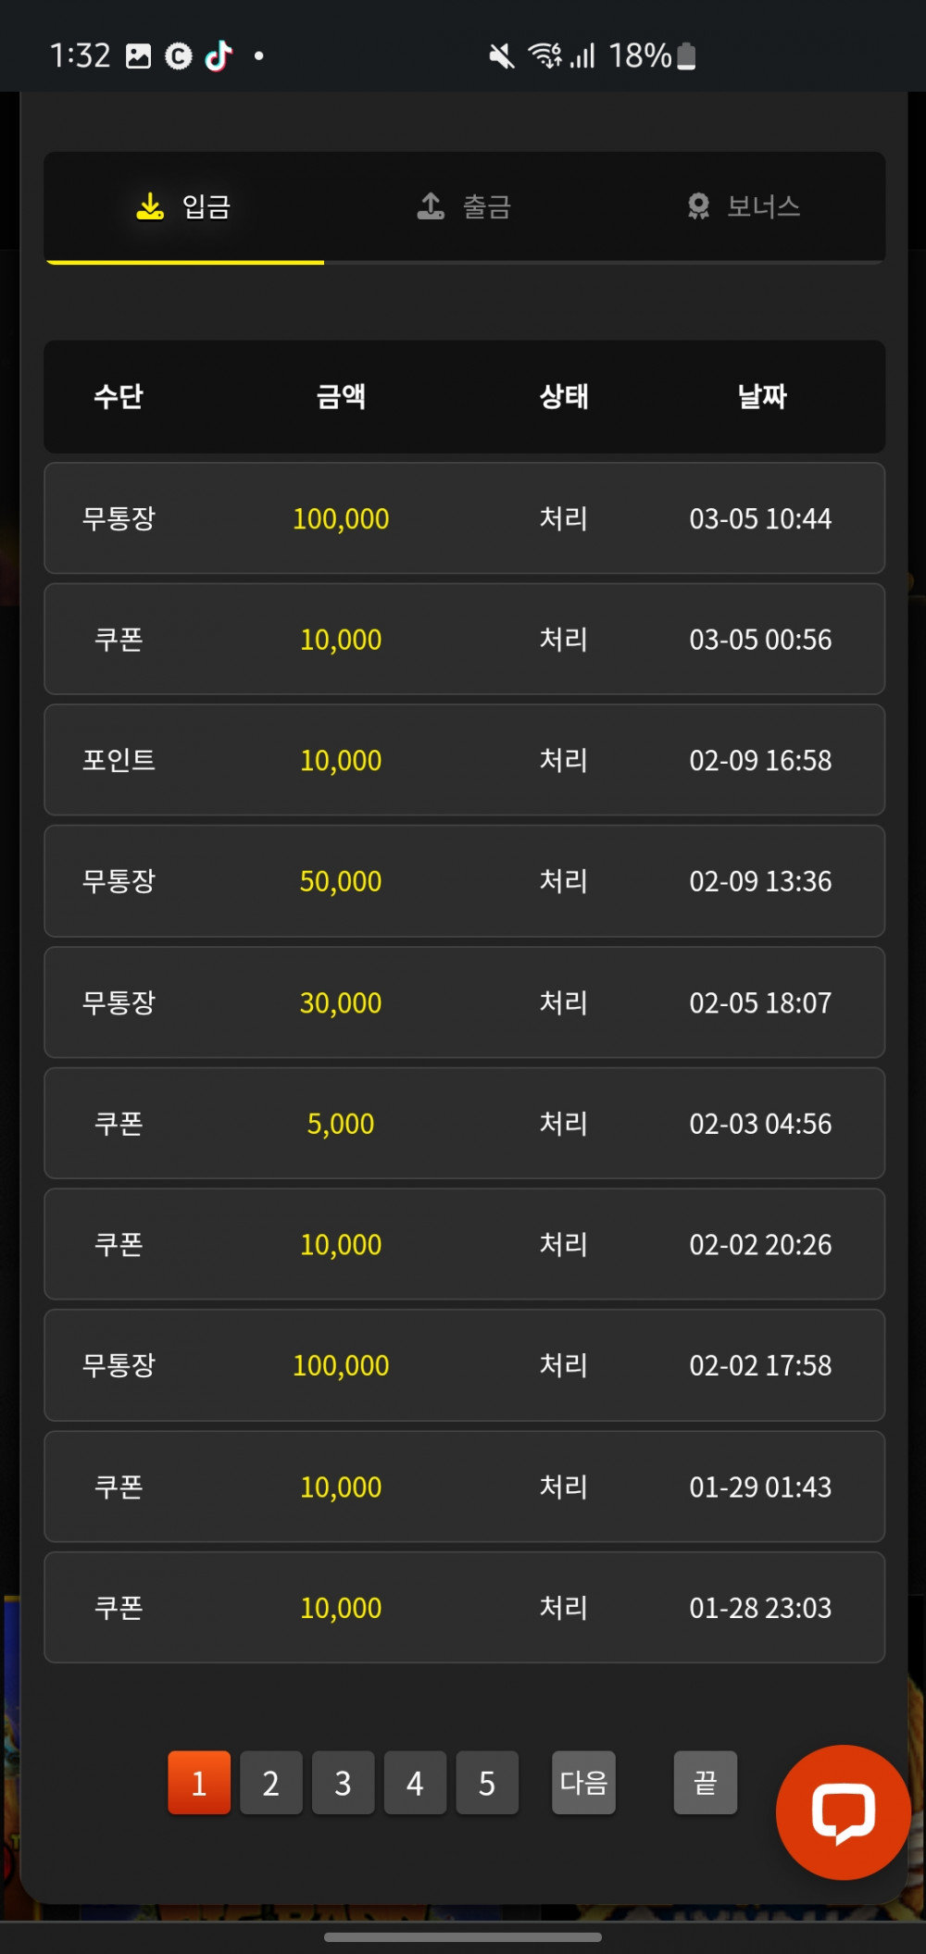Tap the bottom navigation gesture bar

(463, 1936)
